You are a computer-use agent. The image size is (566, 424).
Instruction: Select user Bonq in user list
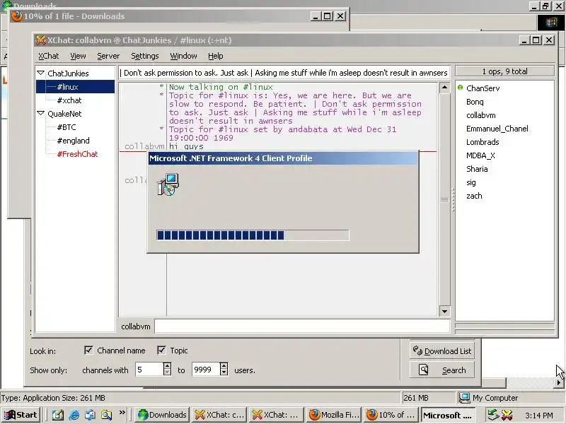pyautogui.click(x=475, y=102)
